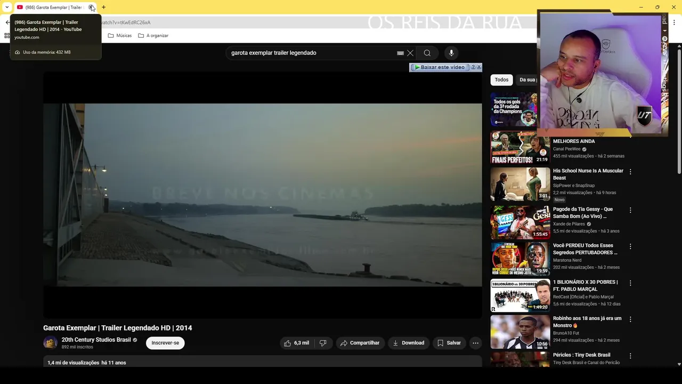Viewport: 682px width, 384px height.
Task: Open Pagode da Tia Gessy thumbnail
Action: click(520, 222)
